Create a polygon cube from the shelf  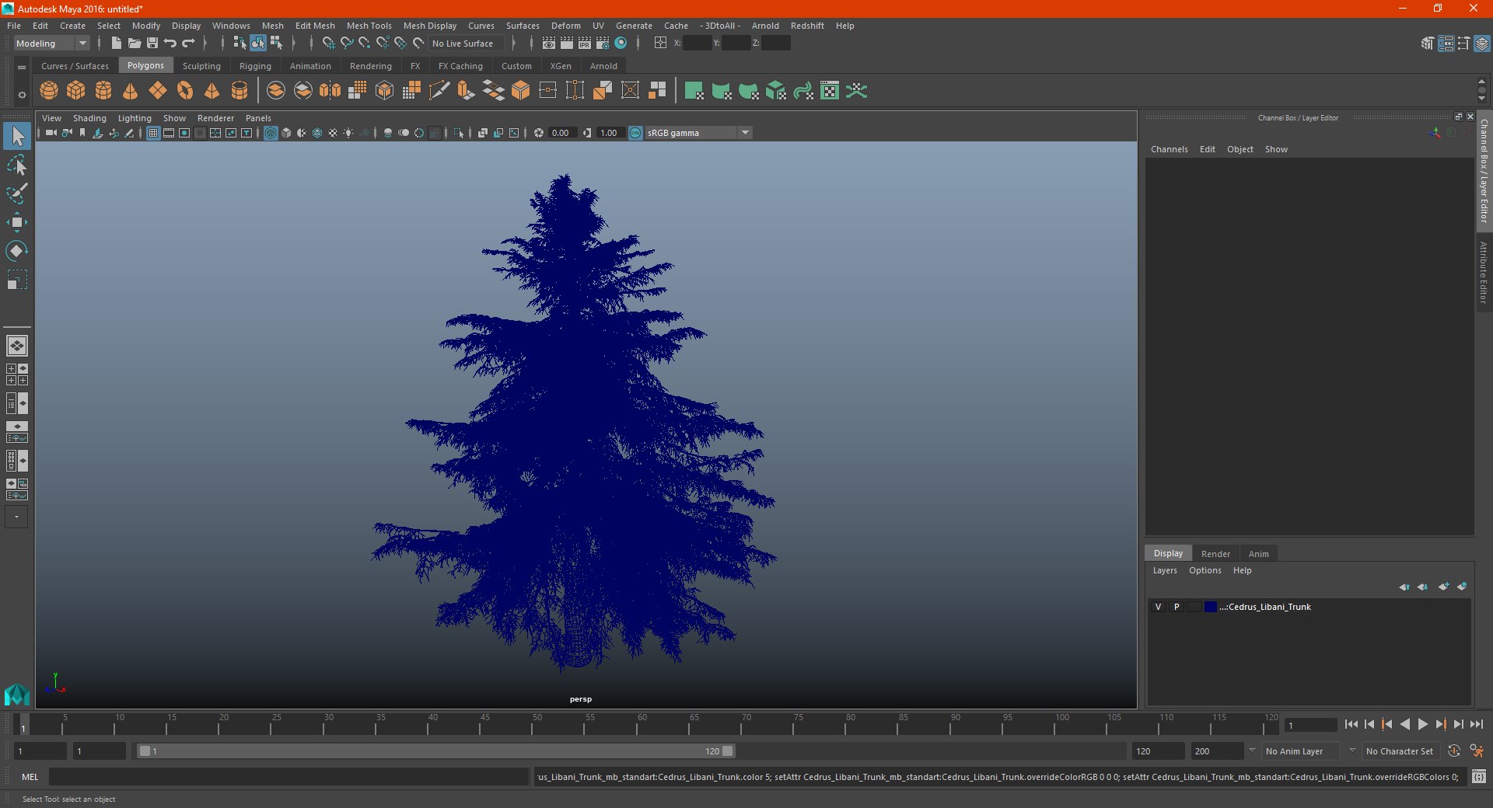[x=76, y=91]
